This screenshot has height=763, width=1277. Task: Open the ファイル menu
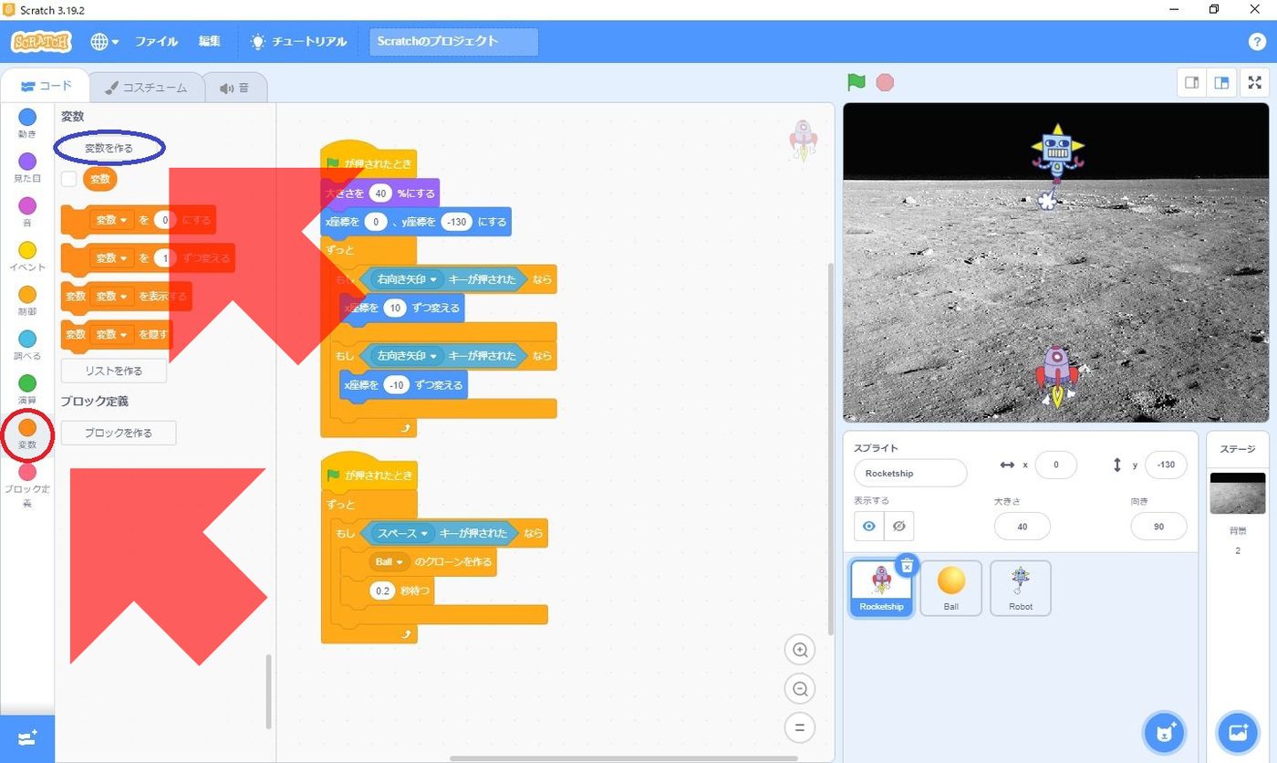156,41
